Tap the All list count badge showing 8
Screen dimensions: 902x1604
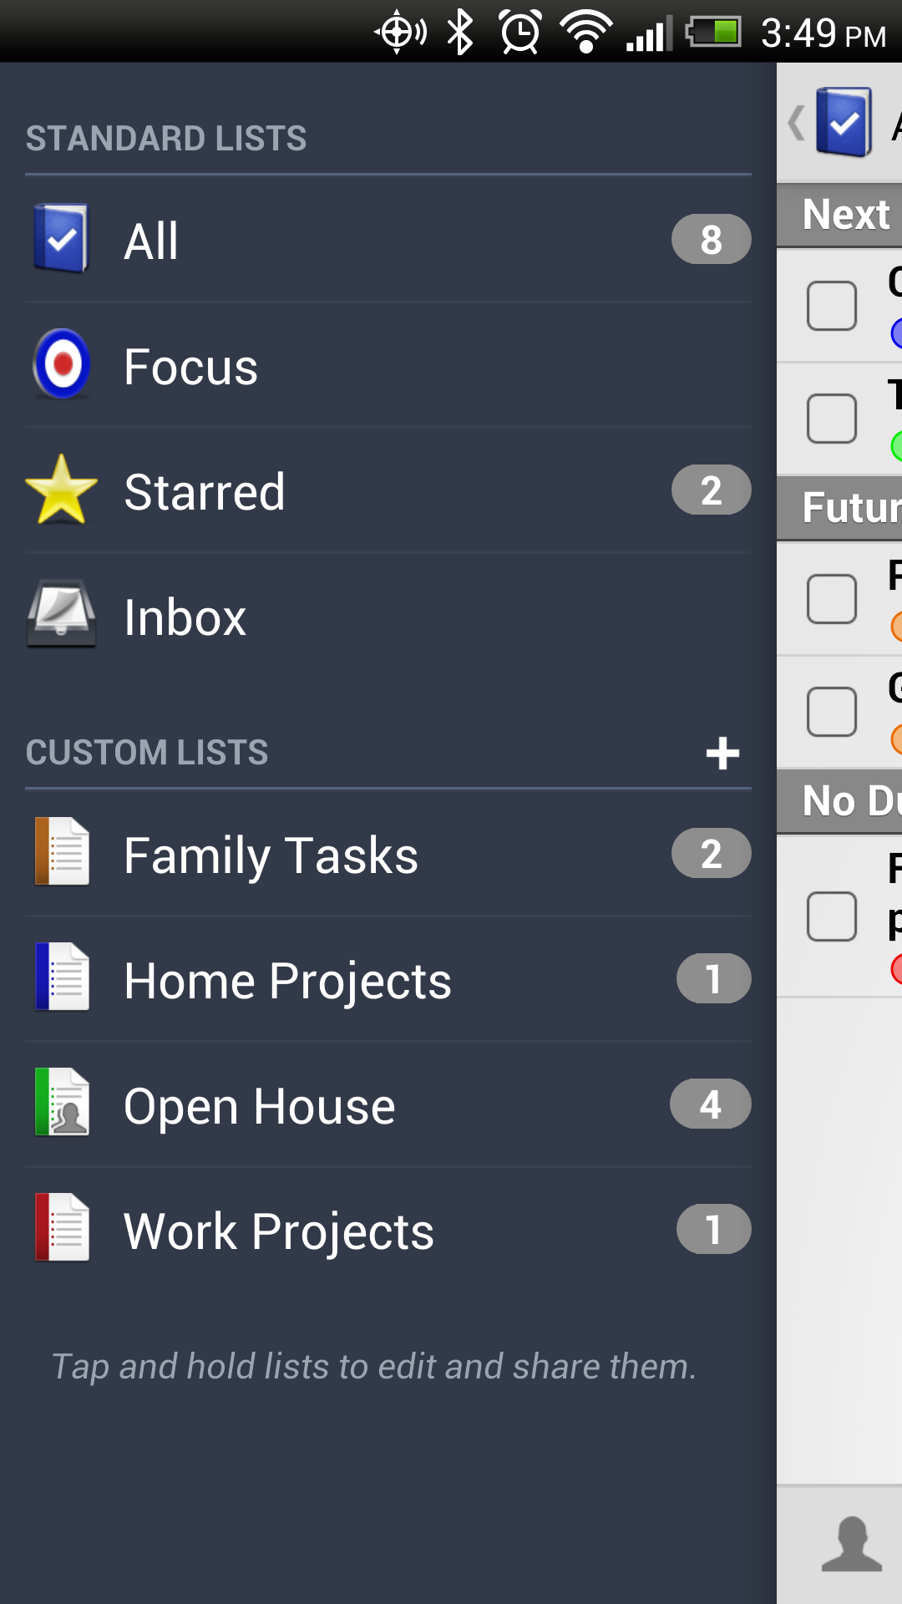711,240
